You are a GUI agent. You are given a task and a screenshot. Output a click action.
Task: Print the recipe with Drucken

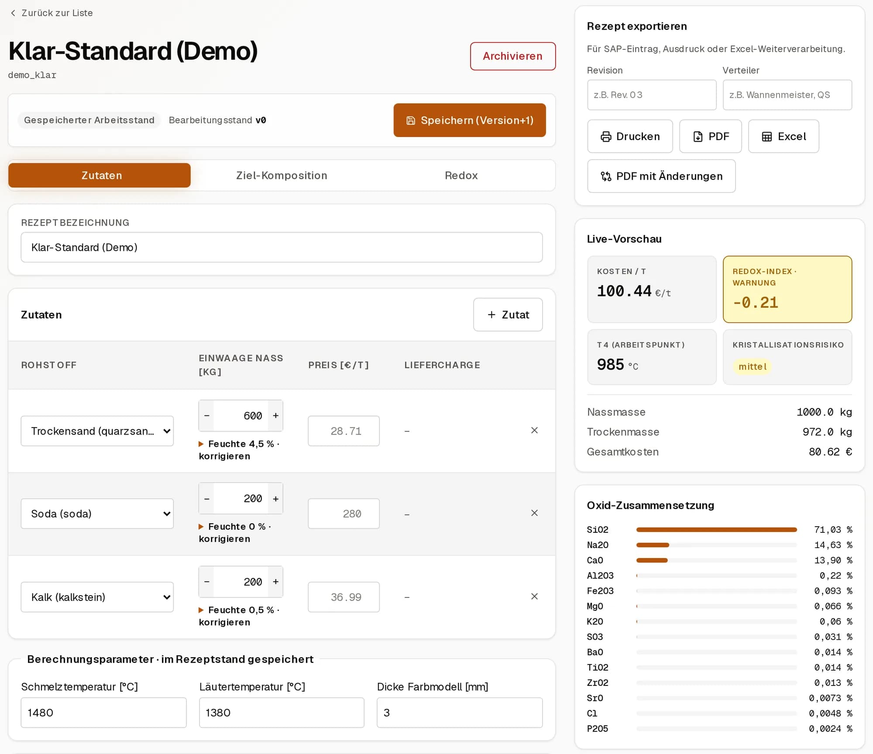click(x=630, y=137)
